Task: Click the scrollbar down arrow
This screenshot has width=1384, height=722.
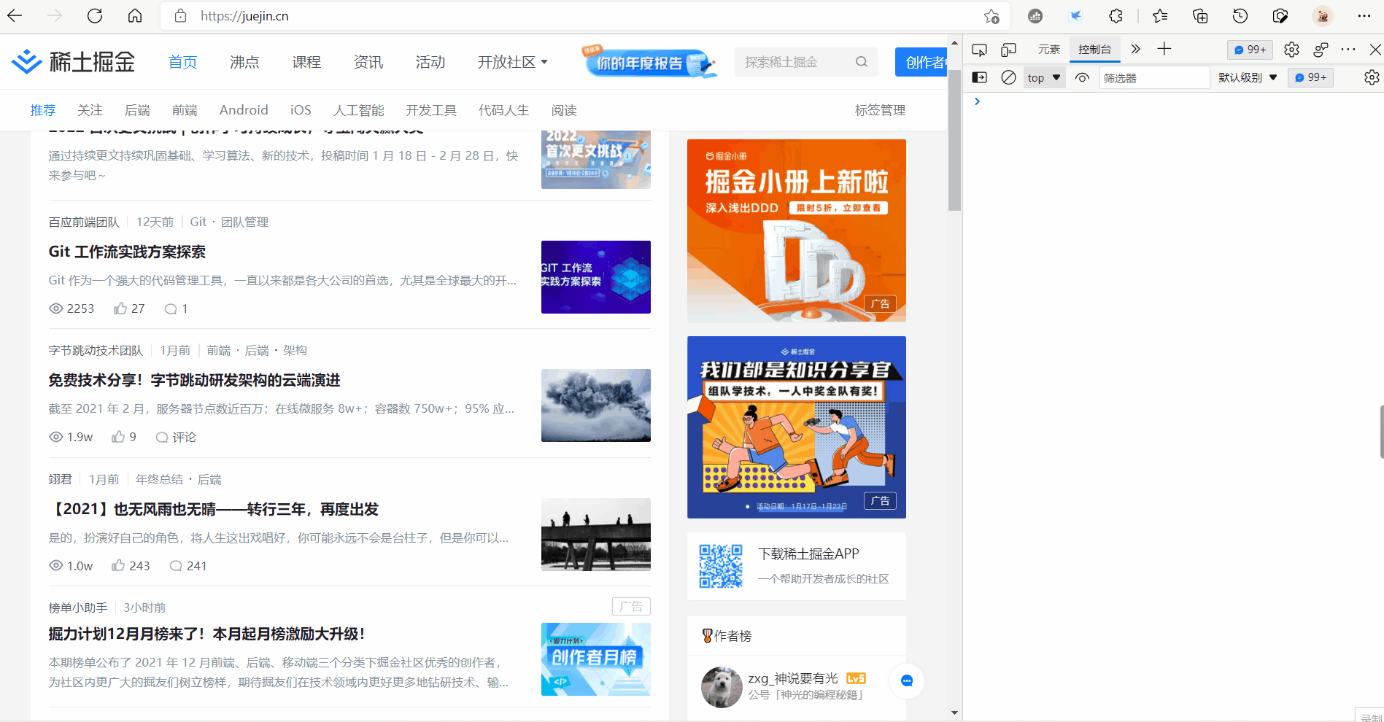Action: 954,713
